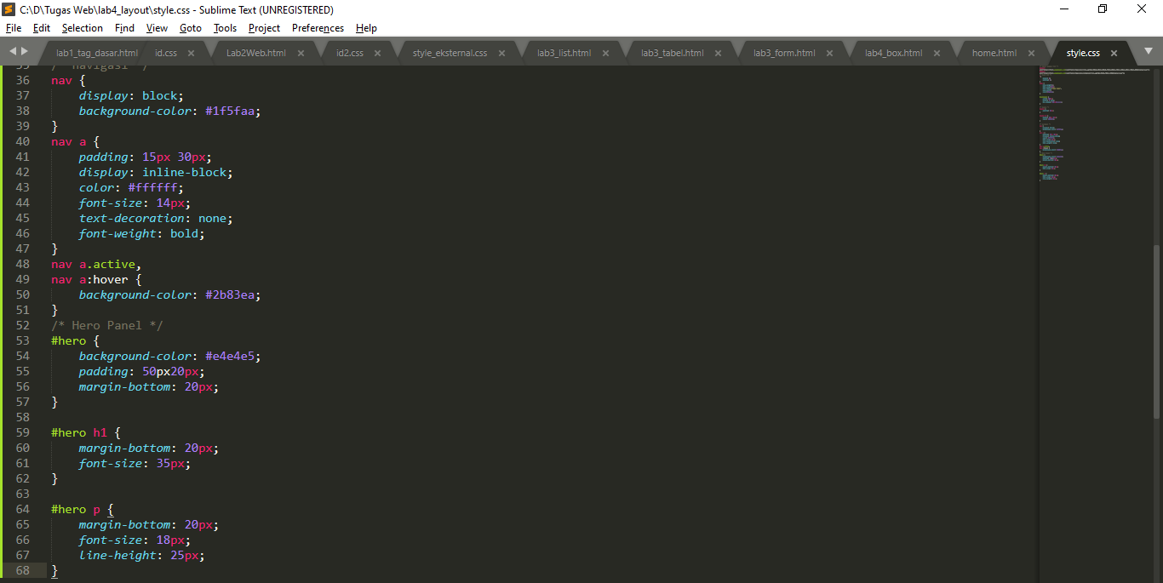Click the 'text-decoration: none;' line
The height and width of the screenshot is (583, 1163).
coord(156,218)
